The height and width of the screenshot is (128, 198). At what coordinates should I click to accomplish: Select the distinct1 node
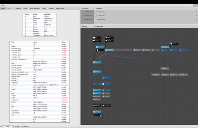tap(97, 93)
